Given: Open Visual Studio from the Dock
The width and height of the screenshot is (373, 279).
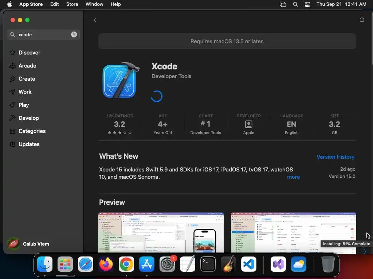Looking at the screenshot, I should [278, 264].
